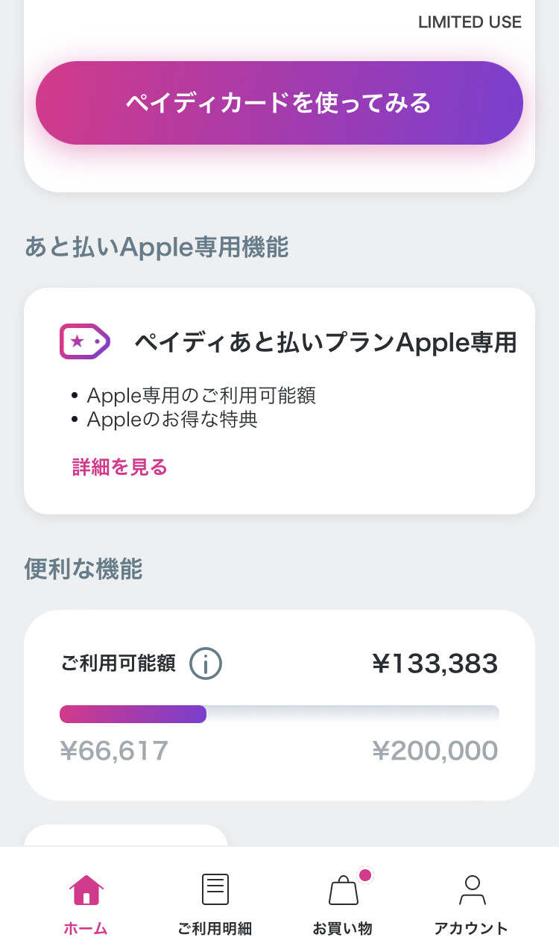Viewport: 559px width, 949px height.
Task: Tap the info icon beside ご利用可能額
Action: 206,663
